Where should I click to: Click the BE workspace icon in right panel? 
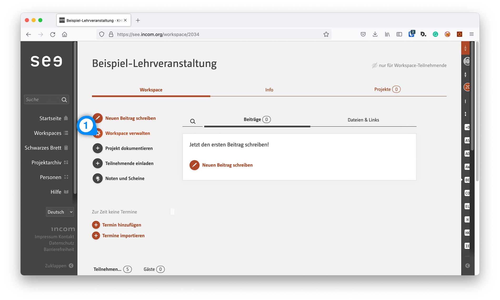tap(467, 180)
